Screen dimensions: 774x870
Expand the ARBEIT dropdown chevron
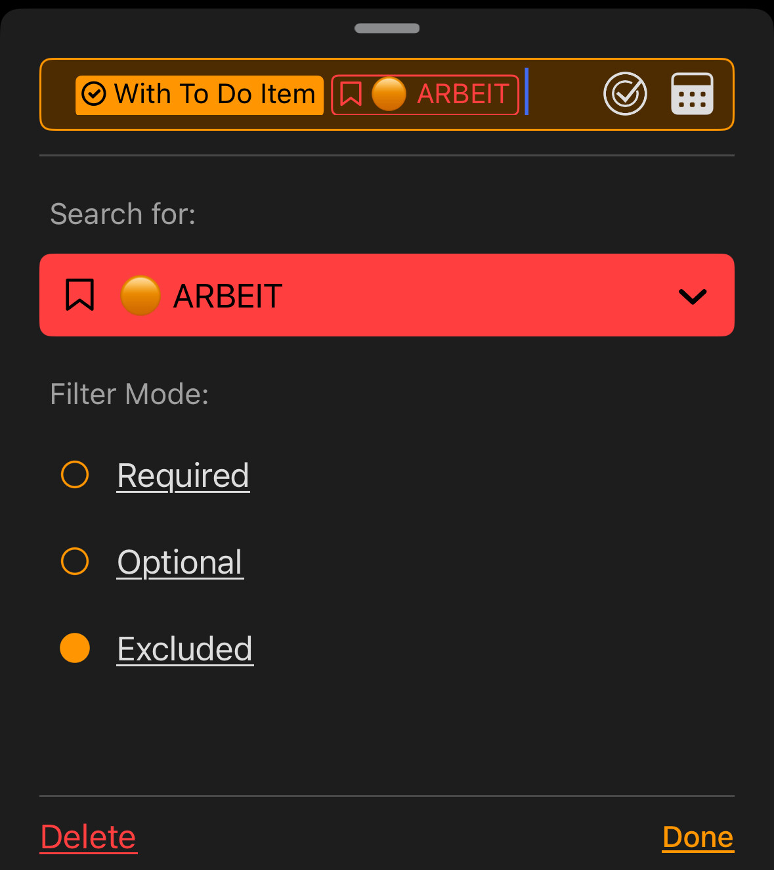click(x=692, y=296)
